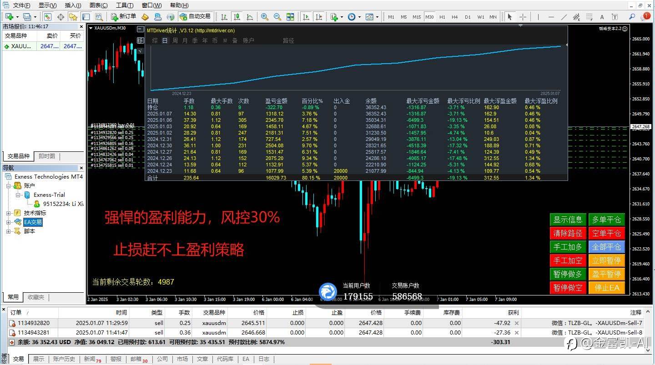Expand the 技术指标 tree node
The height and width of the screenshot is (365, 655).
tap(8, 213)
